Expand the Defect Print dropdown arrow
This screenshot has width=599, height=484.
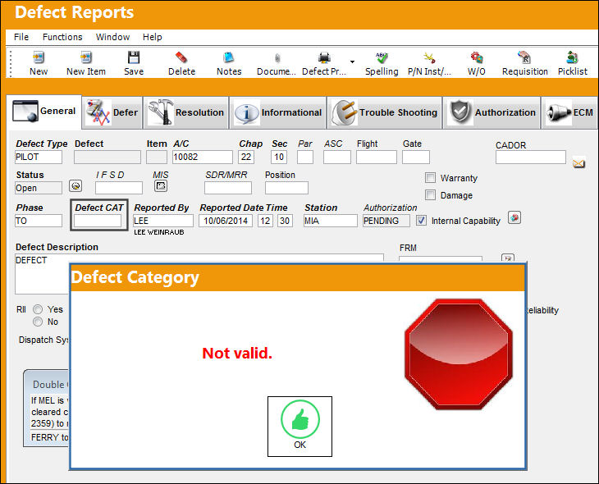coord(352,62)
